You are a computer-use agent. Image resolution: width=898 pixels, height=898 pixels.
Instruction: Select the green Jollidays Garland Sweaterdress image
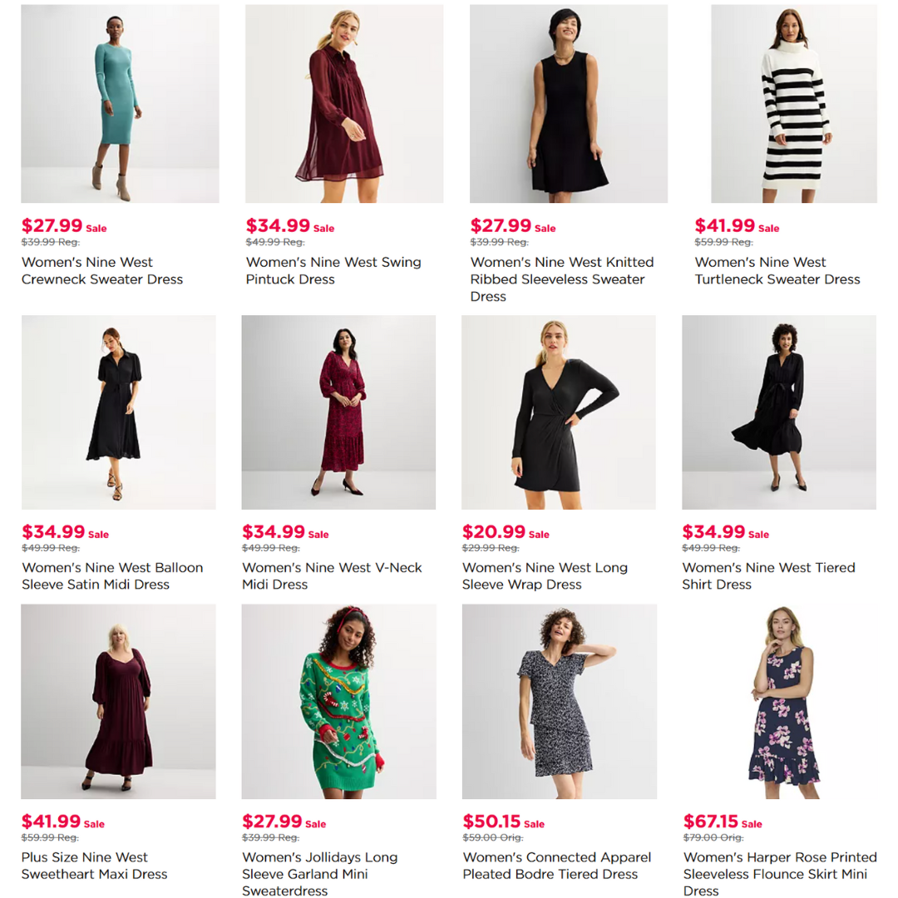pyautogui.click(x=338, y=702)
